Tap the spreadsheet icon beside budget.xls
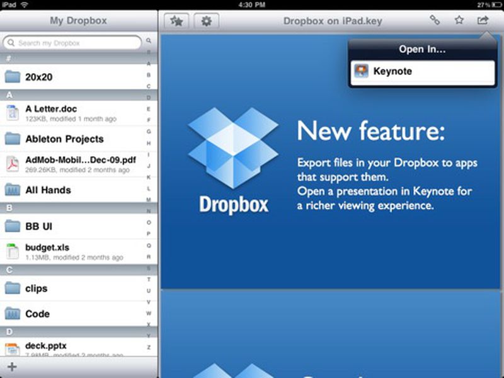This screenshot has width=504, height=378. (13, 251)
